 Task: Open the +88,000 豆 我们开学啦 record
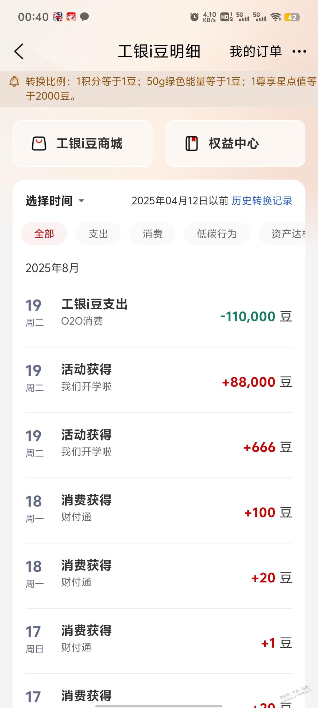[x=159, y=380]
